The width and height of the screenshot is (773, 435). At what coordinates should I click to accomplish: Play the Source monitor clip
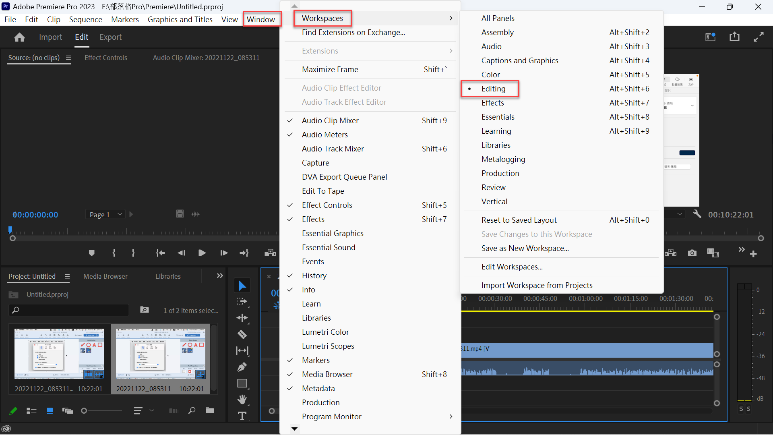pyautogui.click(x=202, y=253)
